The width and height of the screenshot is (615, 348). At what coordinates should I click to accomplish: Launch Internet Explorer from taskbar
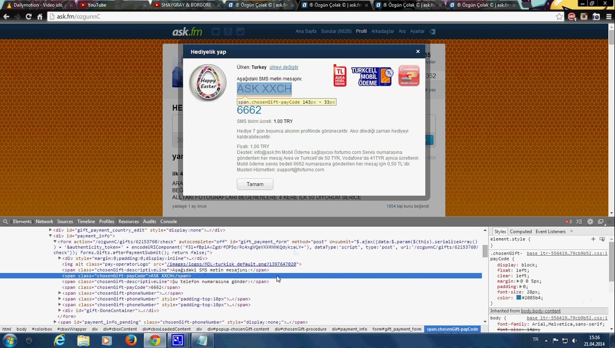pyautogui.click(x=59, y=340)
